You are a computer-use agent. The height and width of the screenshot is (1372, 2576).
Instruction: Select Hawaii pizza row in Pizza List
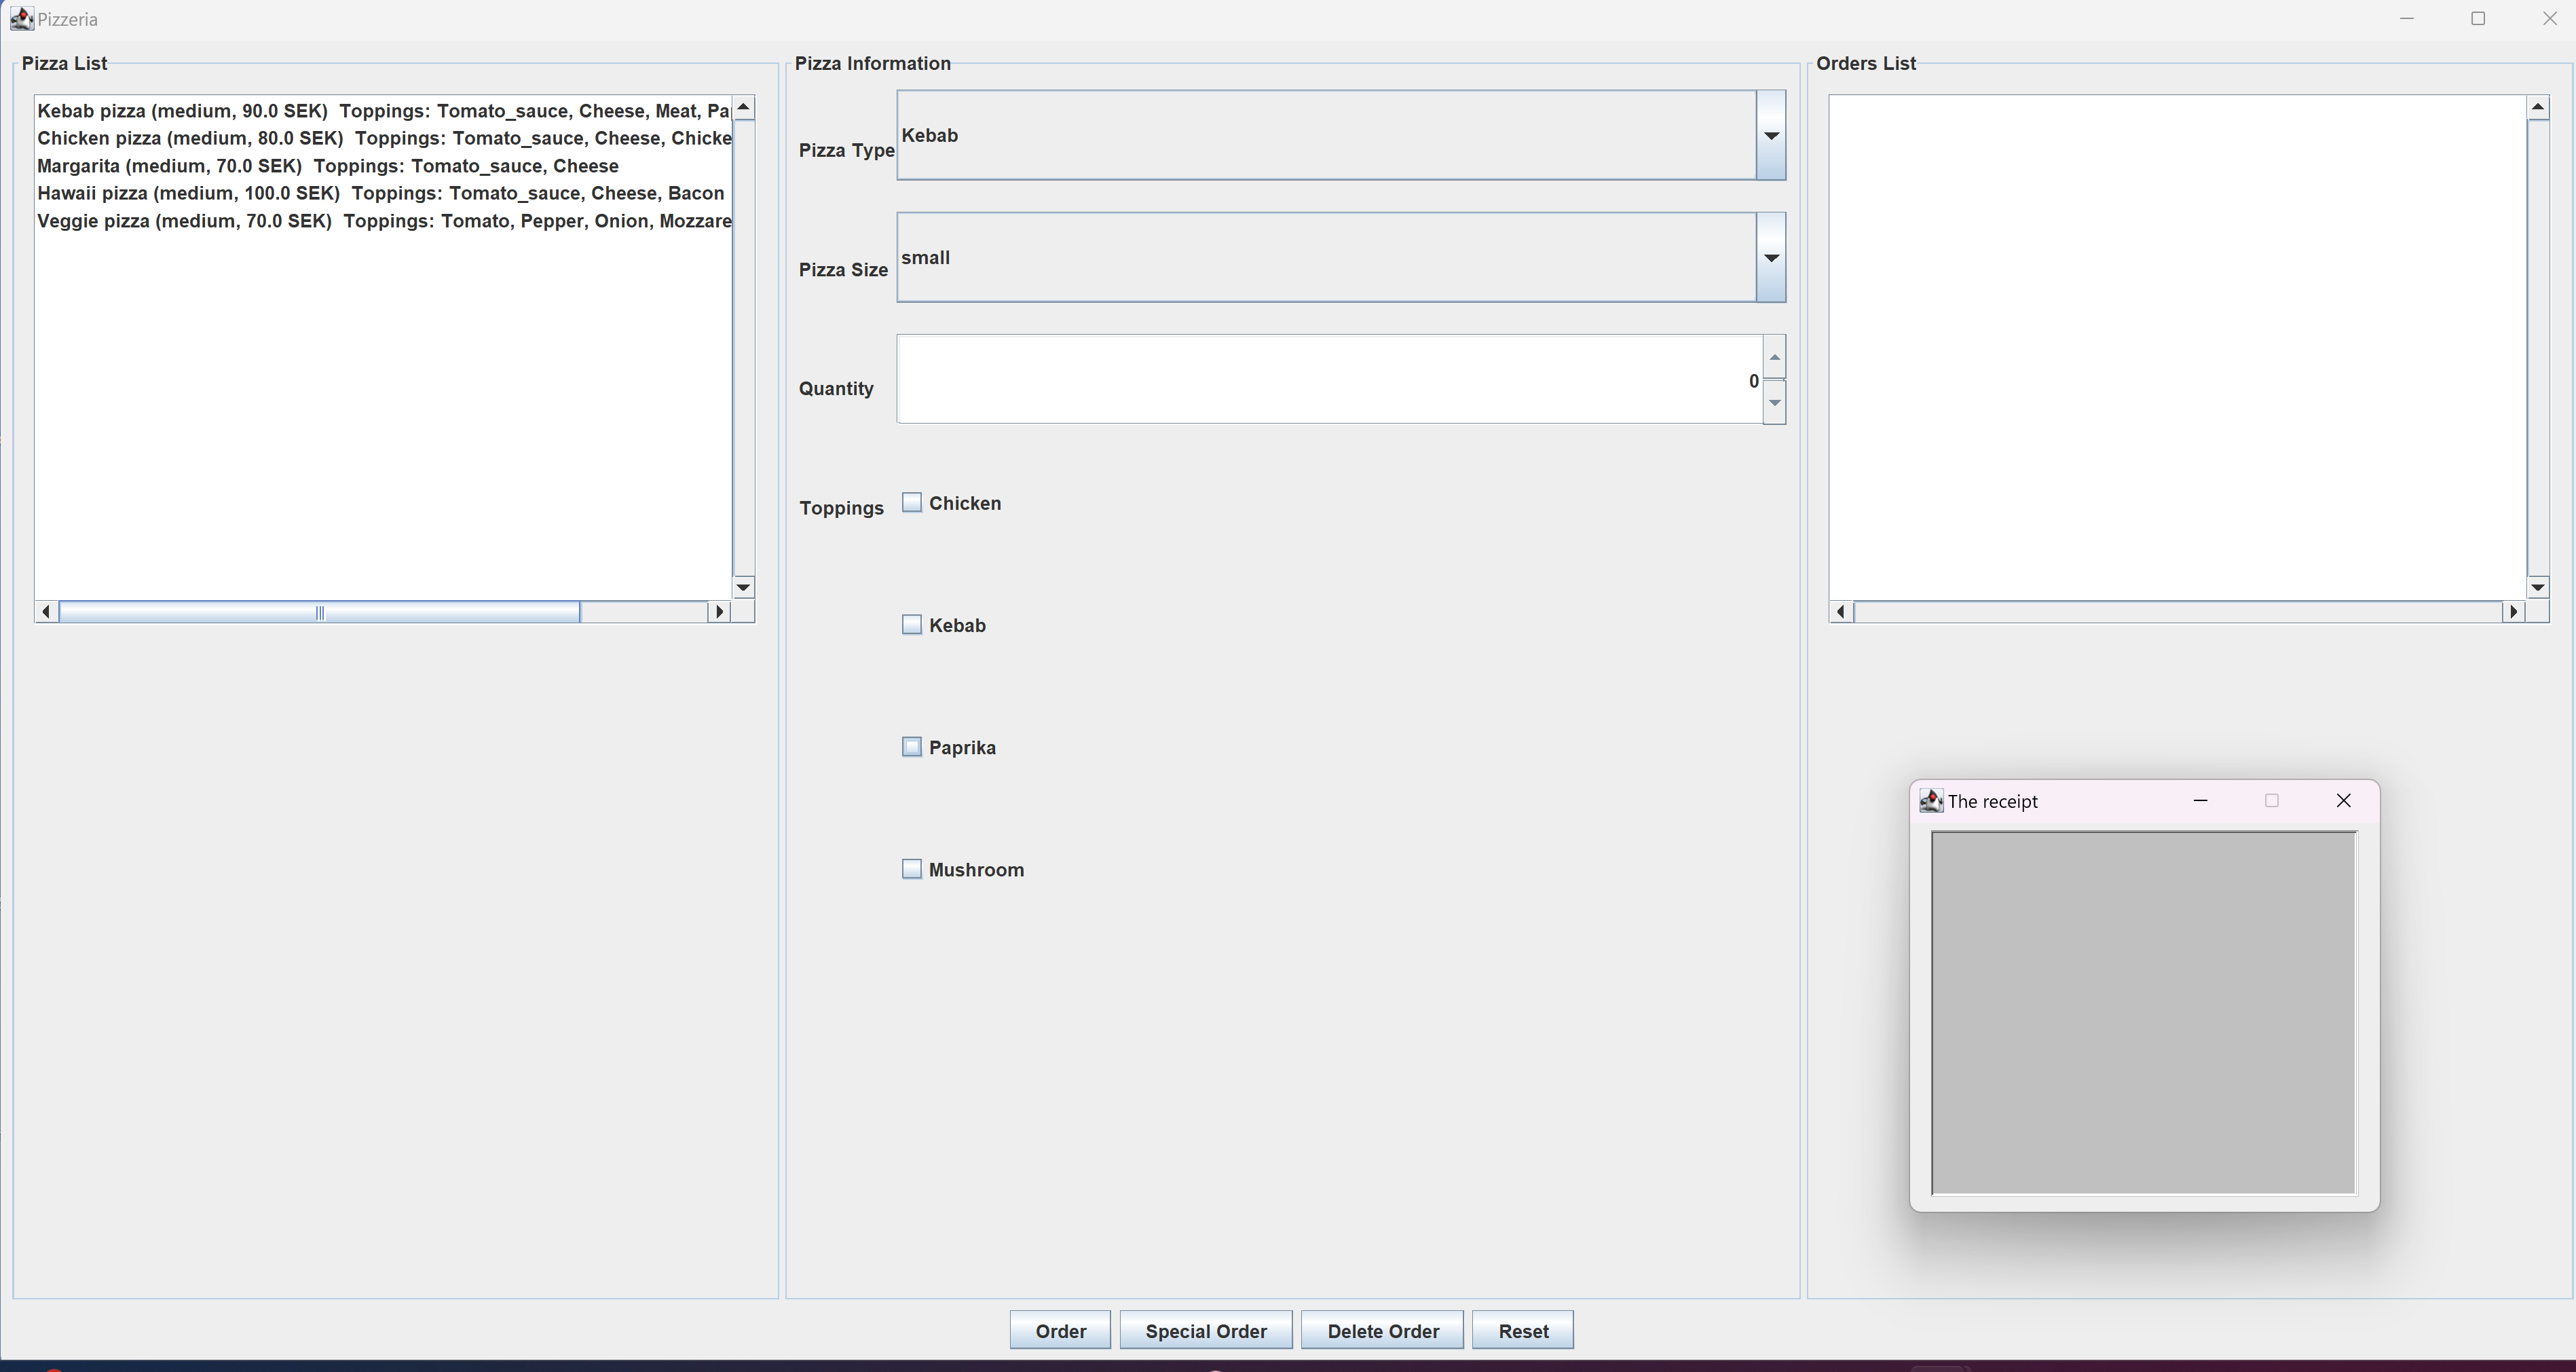pyautogui.click(x=384, y=193)
